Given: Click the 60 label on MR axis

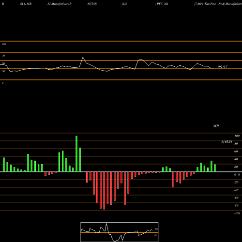Looking at the screenshot, I should coord(236,151).
